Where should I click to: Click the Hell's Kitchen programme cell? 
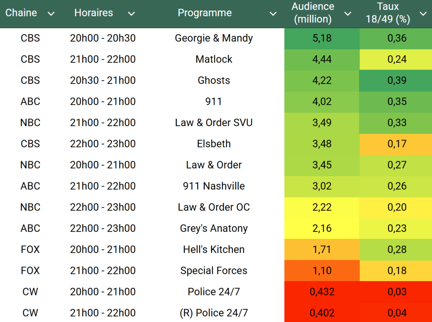[x=214, y=249]
